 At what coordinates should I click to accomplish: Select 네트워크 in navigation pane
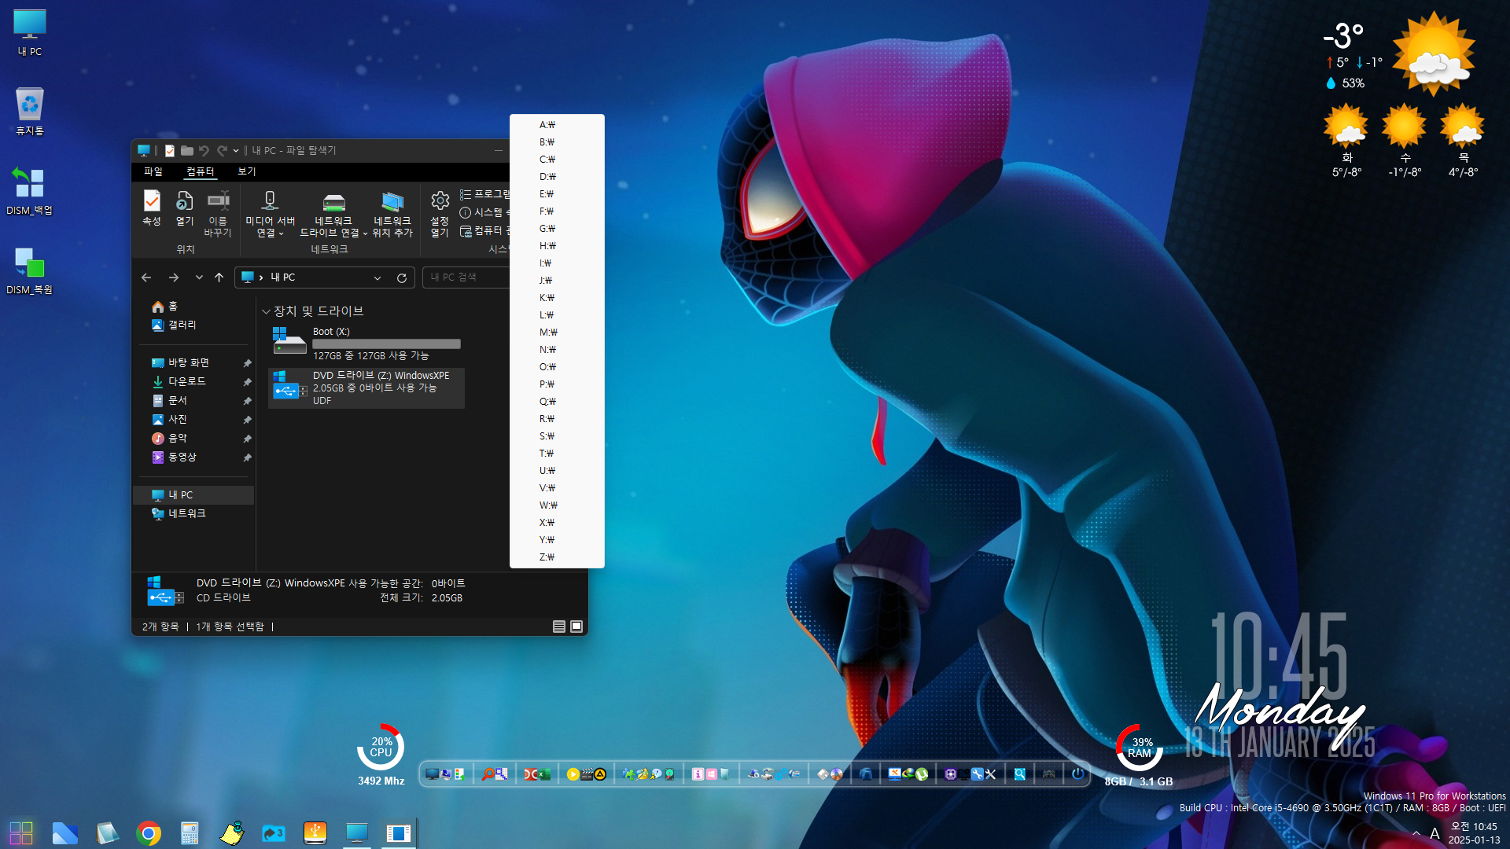pyautogui.click(x=179, y=513)
